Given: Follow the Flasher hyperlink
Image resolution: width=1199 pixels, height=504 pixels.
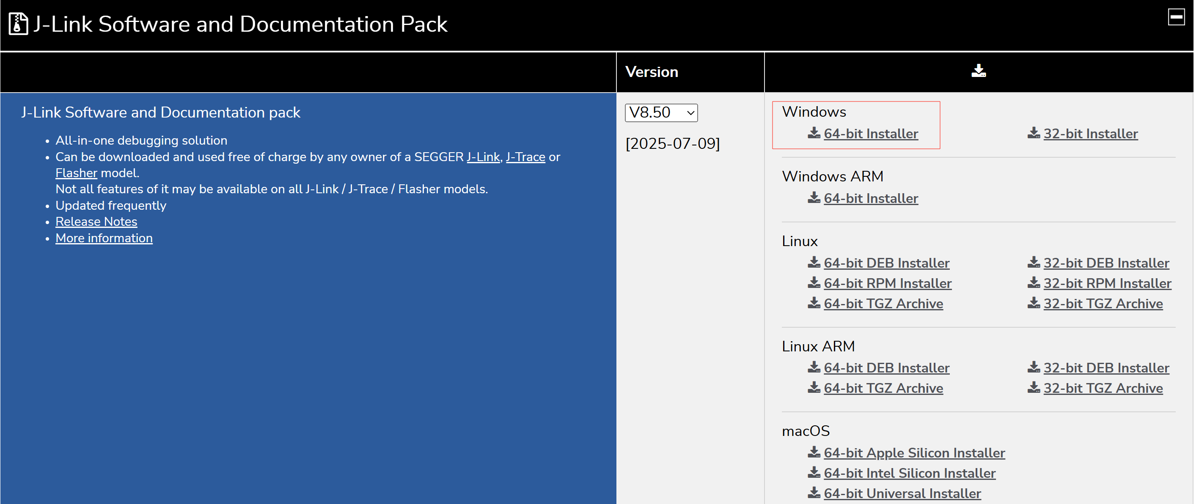Looking at the screenshot, I should click(76, 173).
